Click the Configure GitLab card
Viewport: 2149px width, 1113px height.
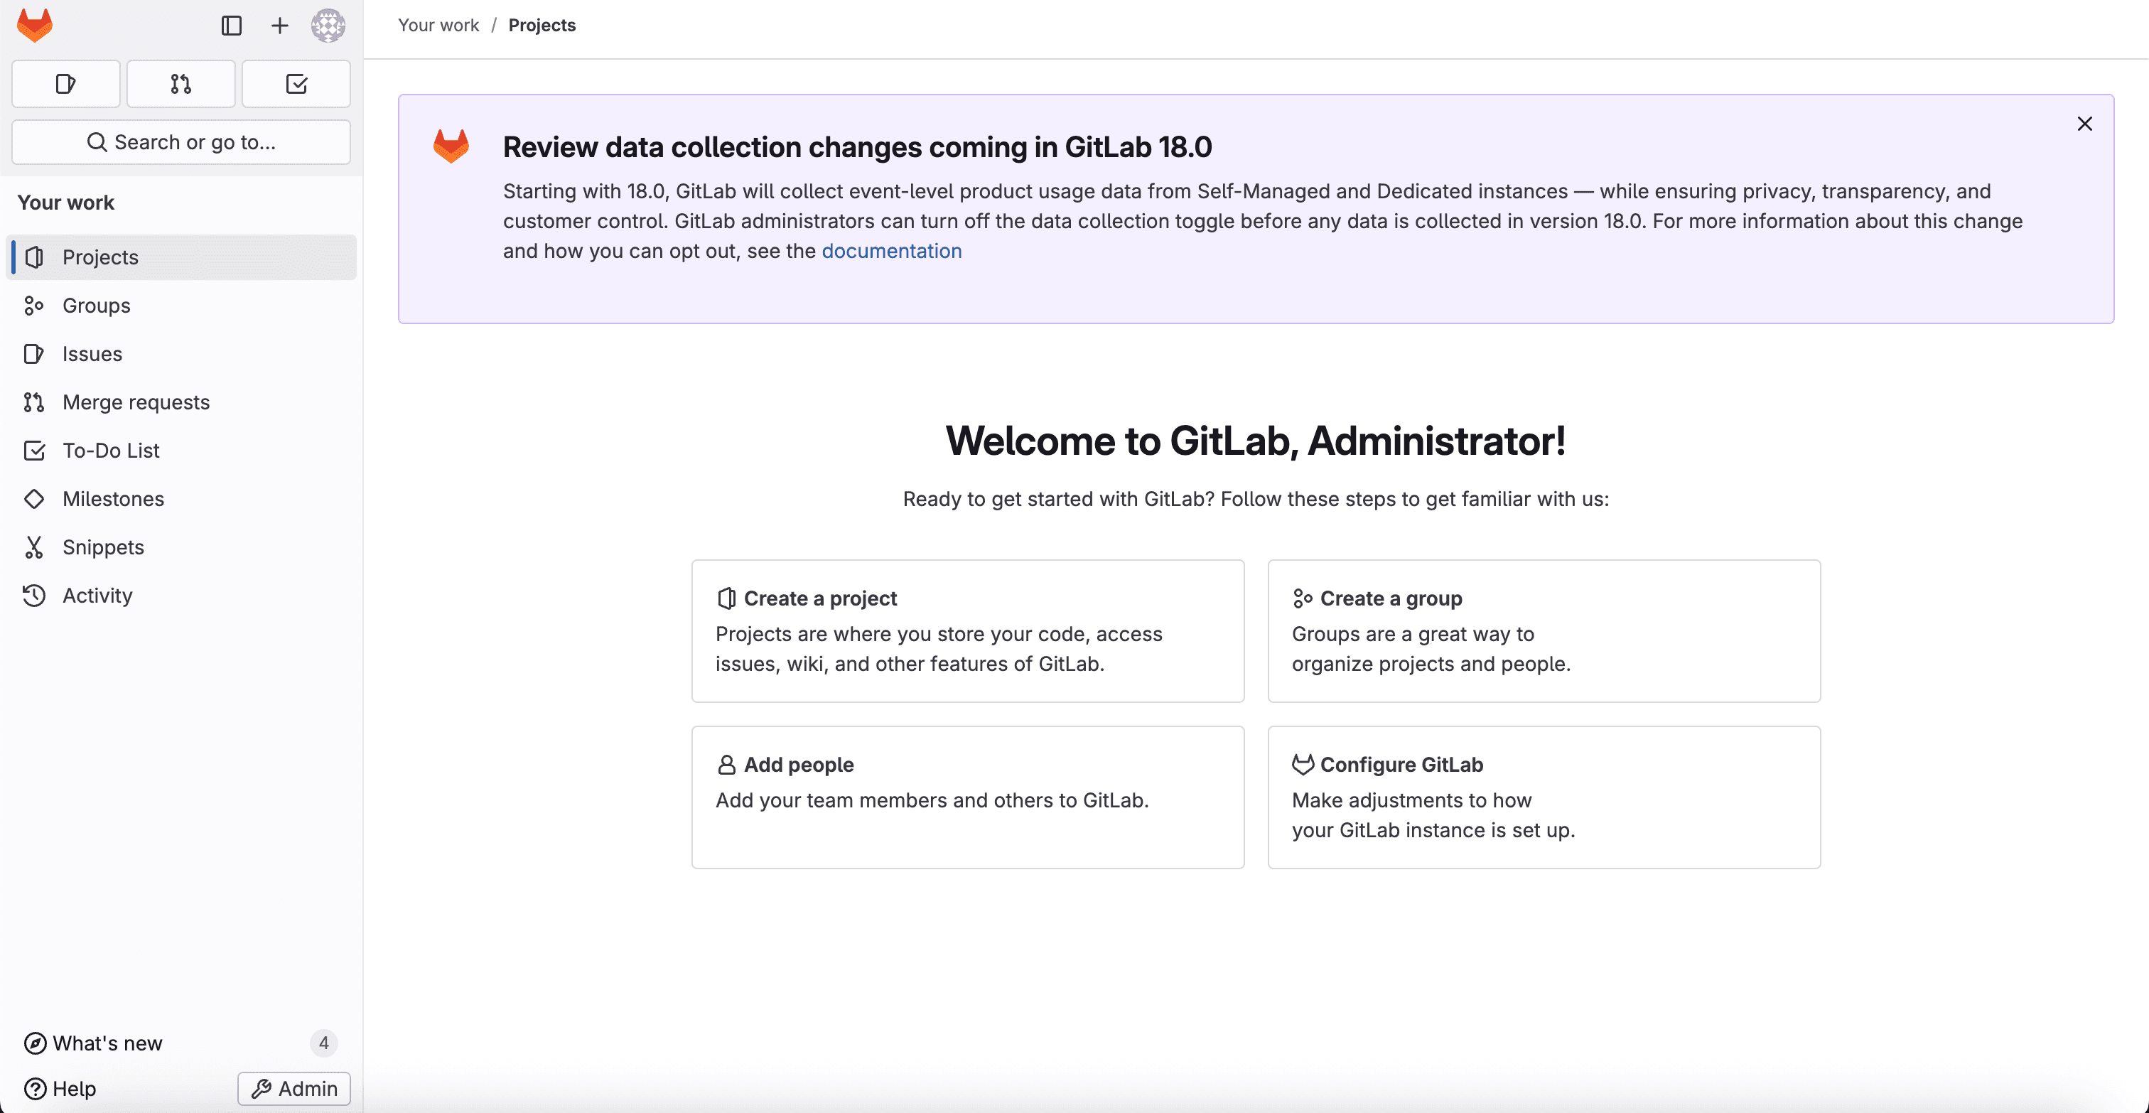point(1544,797)
